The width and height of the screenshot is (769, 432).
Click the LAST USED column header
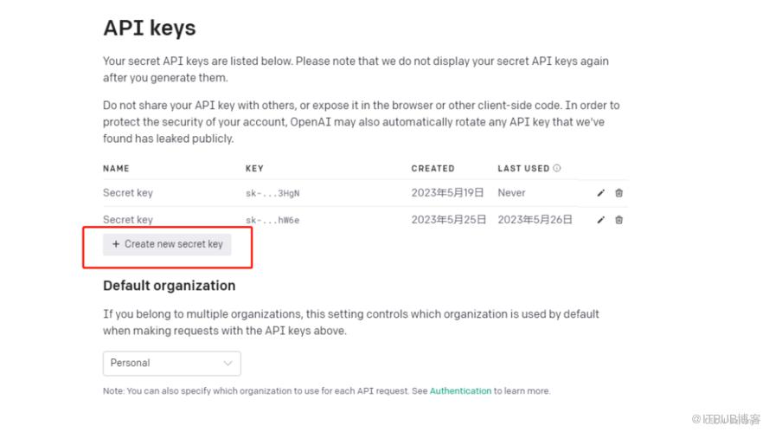pyautogui.click(x=523, y=168)
